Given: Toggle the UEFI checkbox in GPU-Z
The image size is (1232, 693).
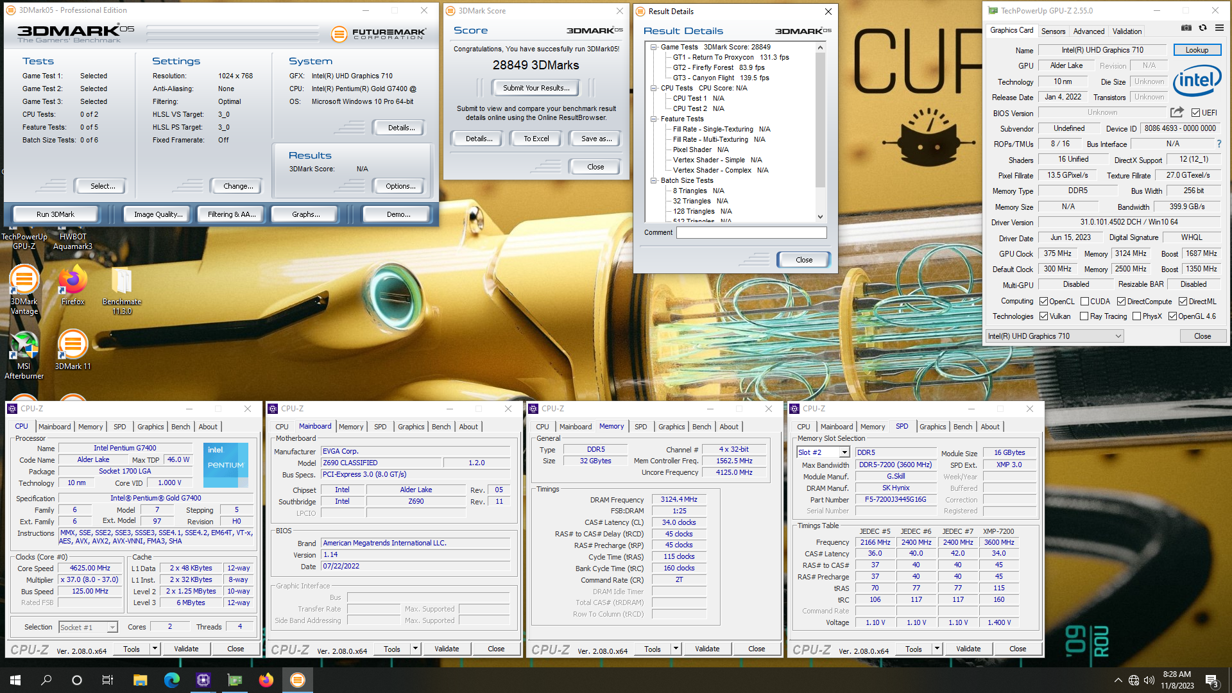Looking at the screenshot, I should pyautogui.click(x=1196, y=113).
